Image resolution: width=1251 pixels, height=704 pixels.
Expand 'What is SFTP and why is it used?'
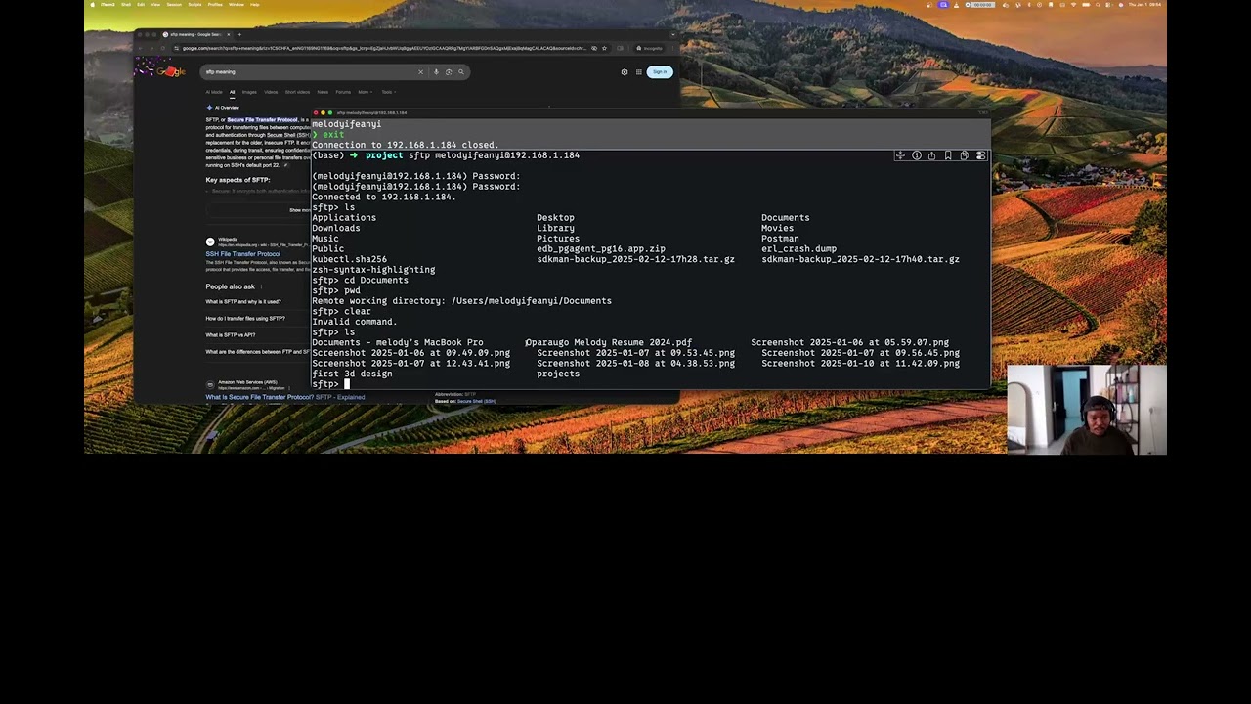point(243,302)
